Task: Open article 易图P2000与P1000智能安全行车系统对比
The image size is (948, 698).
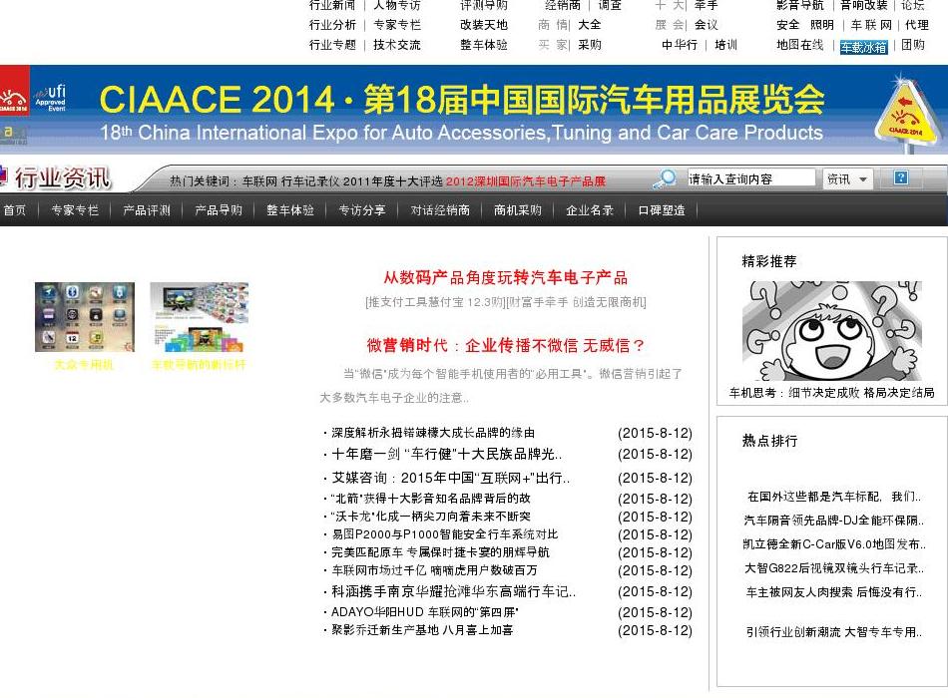Action: [x=444, y=534]
